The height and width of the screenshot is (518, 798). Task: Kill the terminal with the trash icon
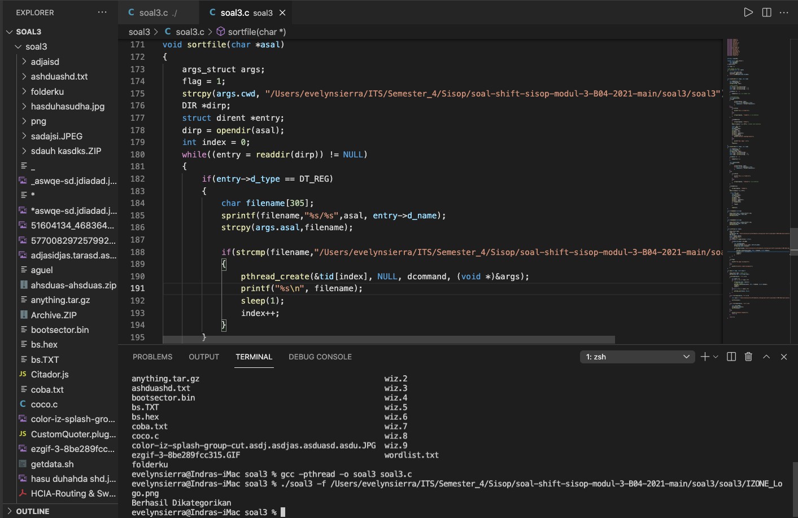[748, 357]
